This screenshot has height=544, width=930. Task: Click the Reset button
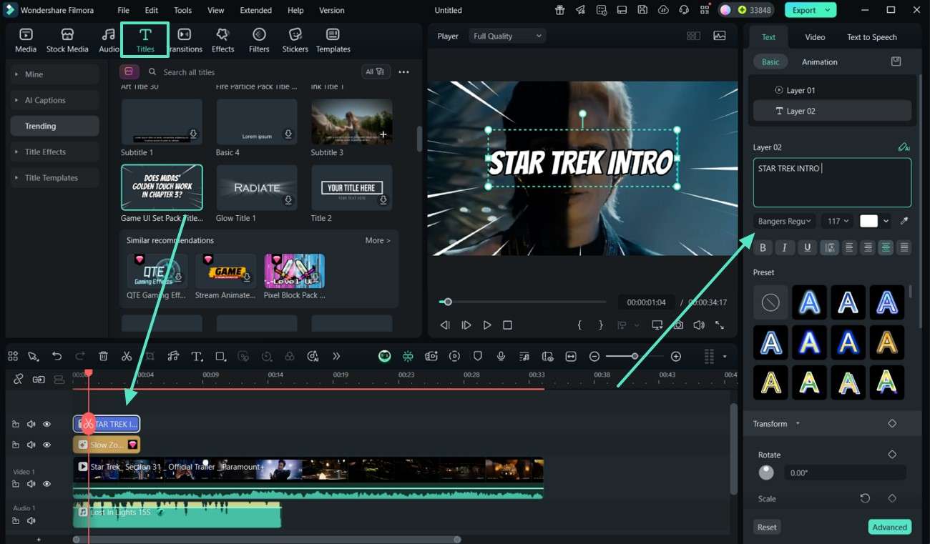click(x=767, y=527)
